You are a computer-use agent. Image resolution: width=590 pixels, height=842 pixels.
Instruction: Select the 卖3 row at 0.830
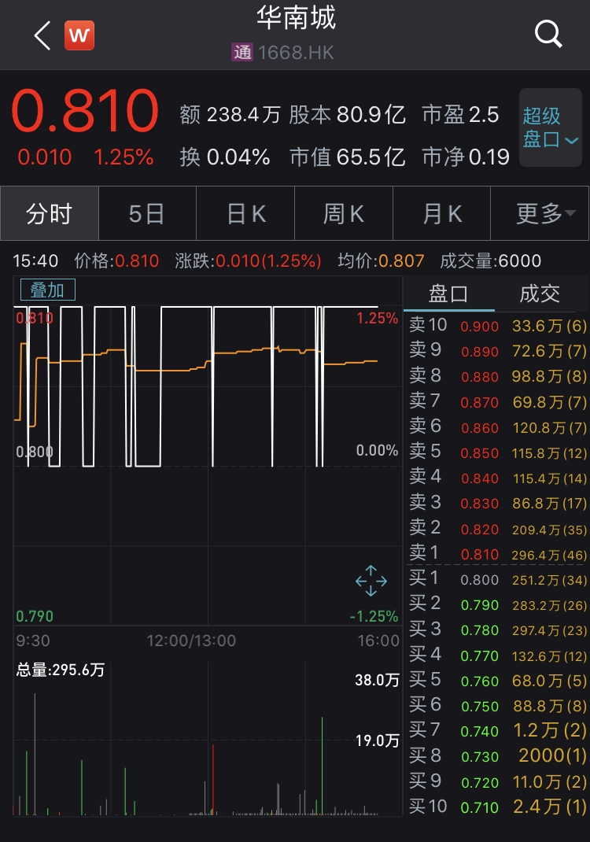pos(497,503)
